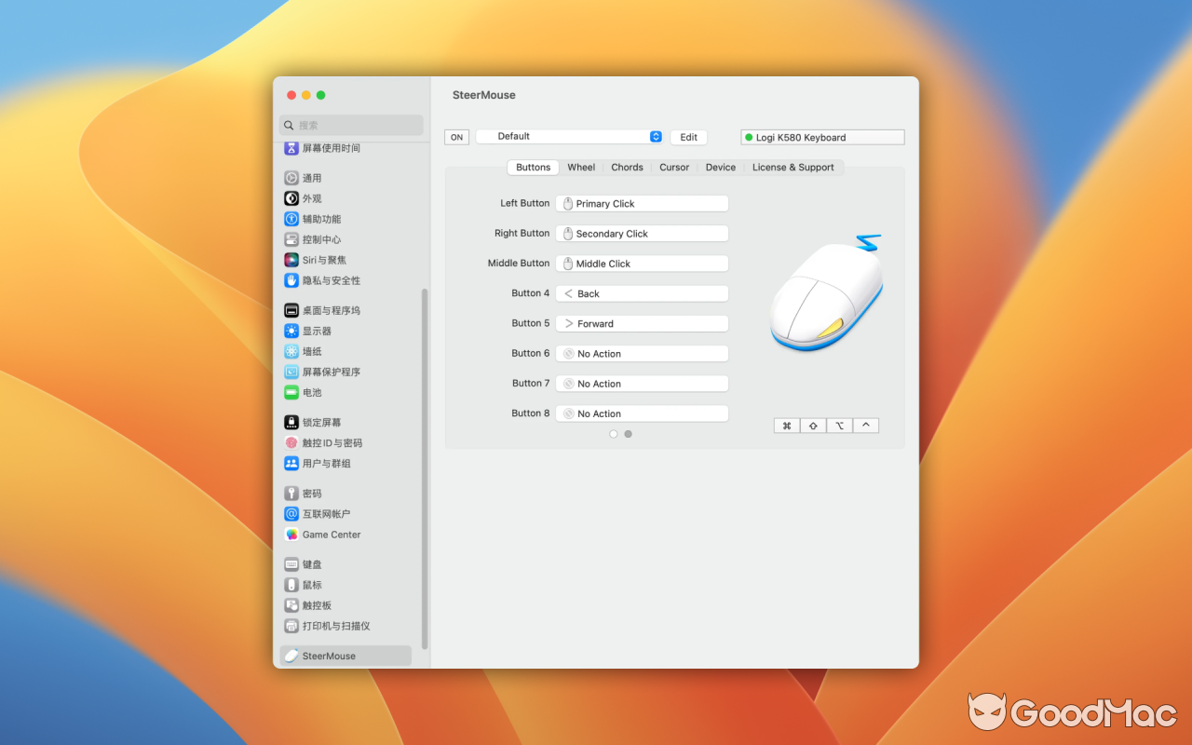Select the second page dot below the buttons
Viewport: 1192px width, 745px height.
tap(627, 434)
